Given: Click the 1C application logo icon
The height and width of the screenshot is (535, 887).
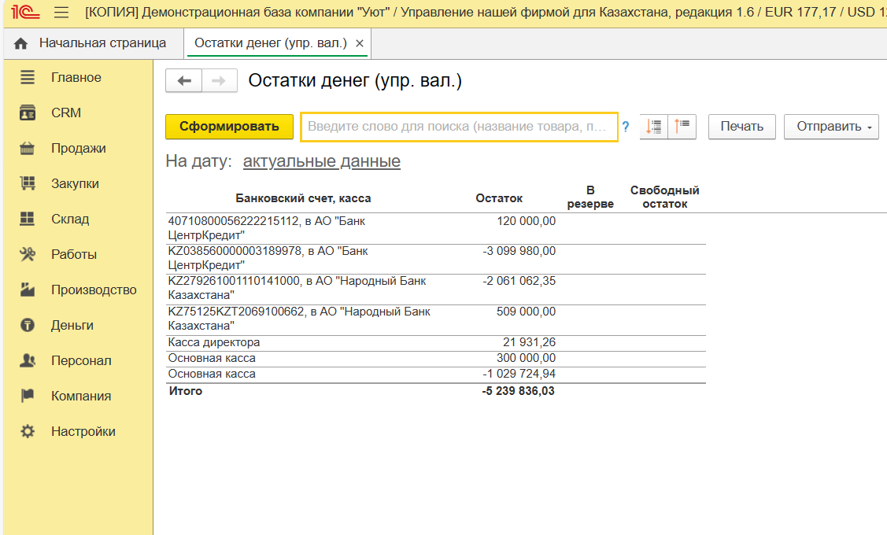Looking at the screenshot, I should point(25,13).
